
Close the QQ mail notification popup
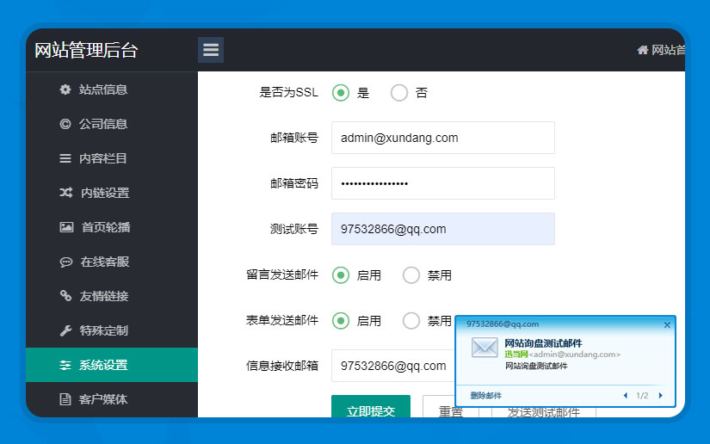667,325
